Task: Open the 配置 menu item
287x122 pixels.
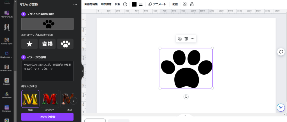Action: (175, 4)
